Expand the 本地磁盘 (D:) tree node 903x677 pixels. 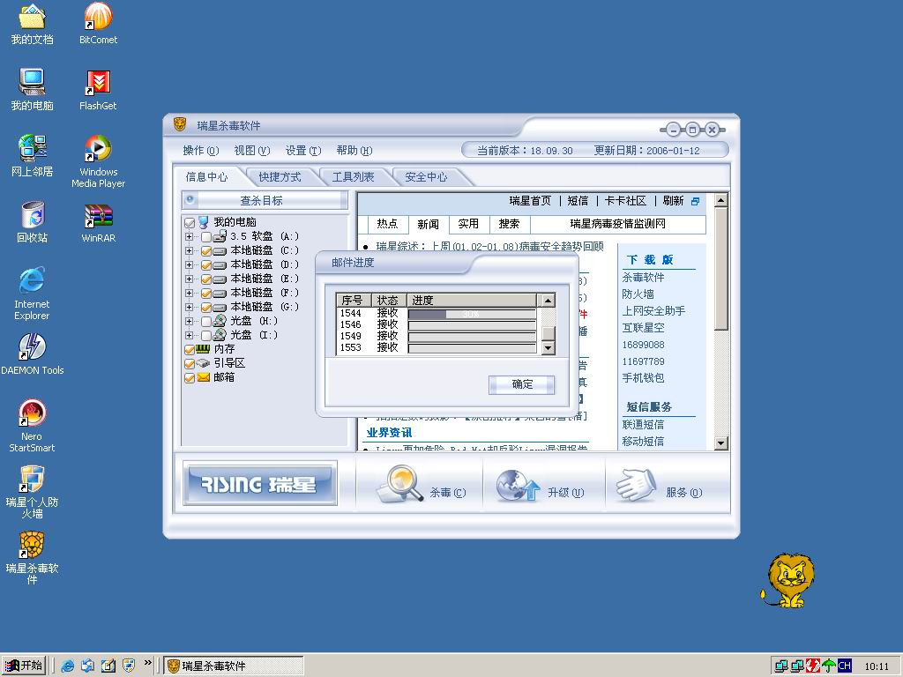click(189, 264)
